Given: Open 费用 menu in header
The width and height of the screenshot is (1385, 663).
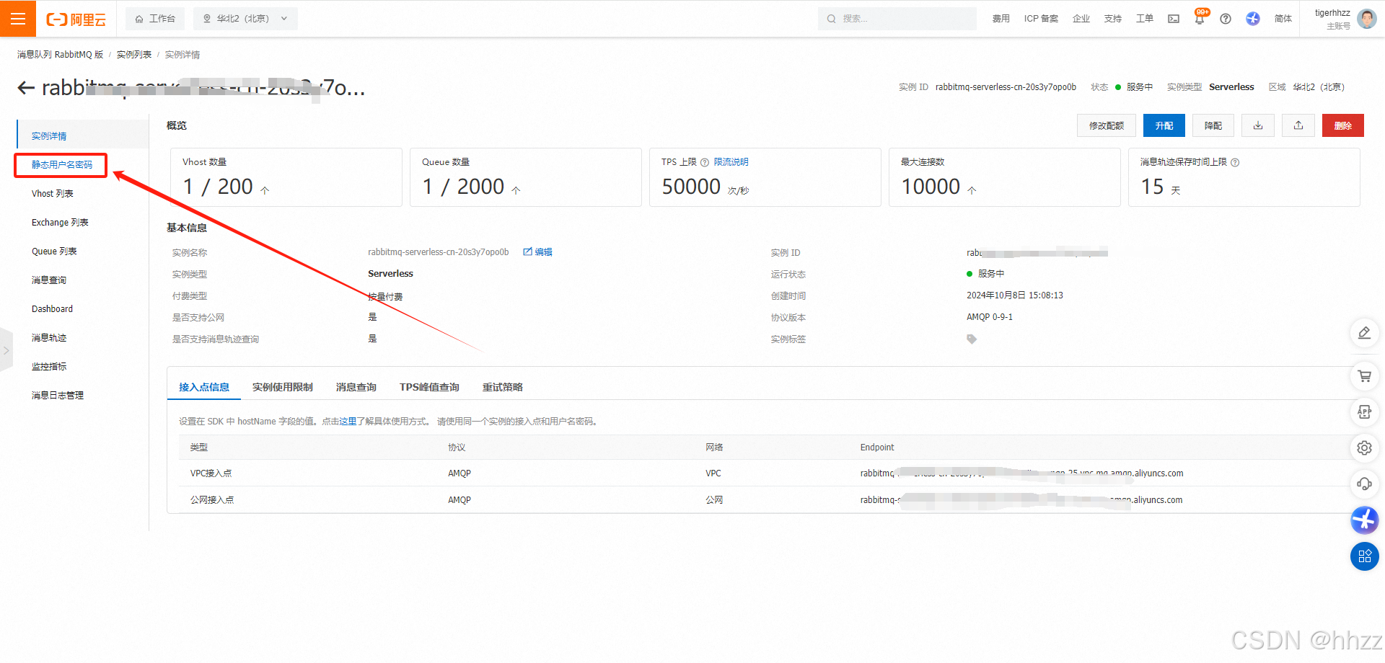Looking at the screenshot, I should (1001, 19).
